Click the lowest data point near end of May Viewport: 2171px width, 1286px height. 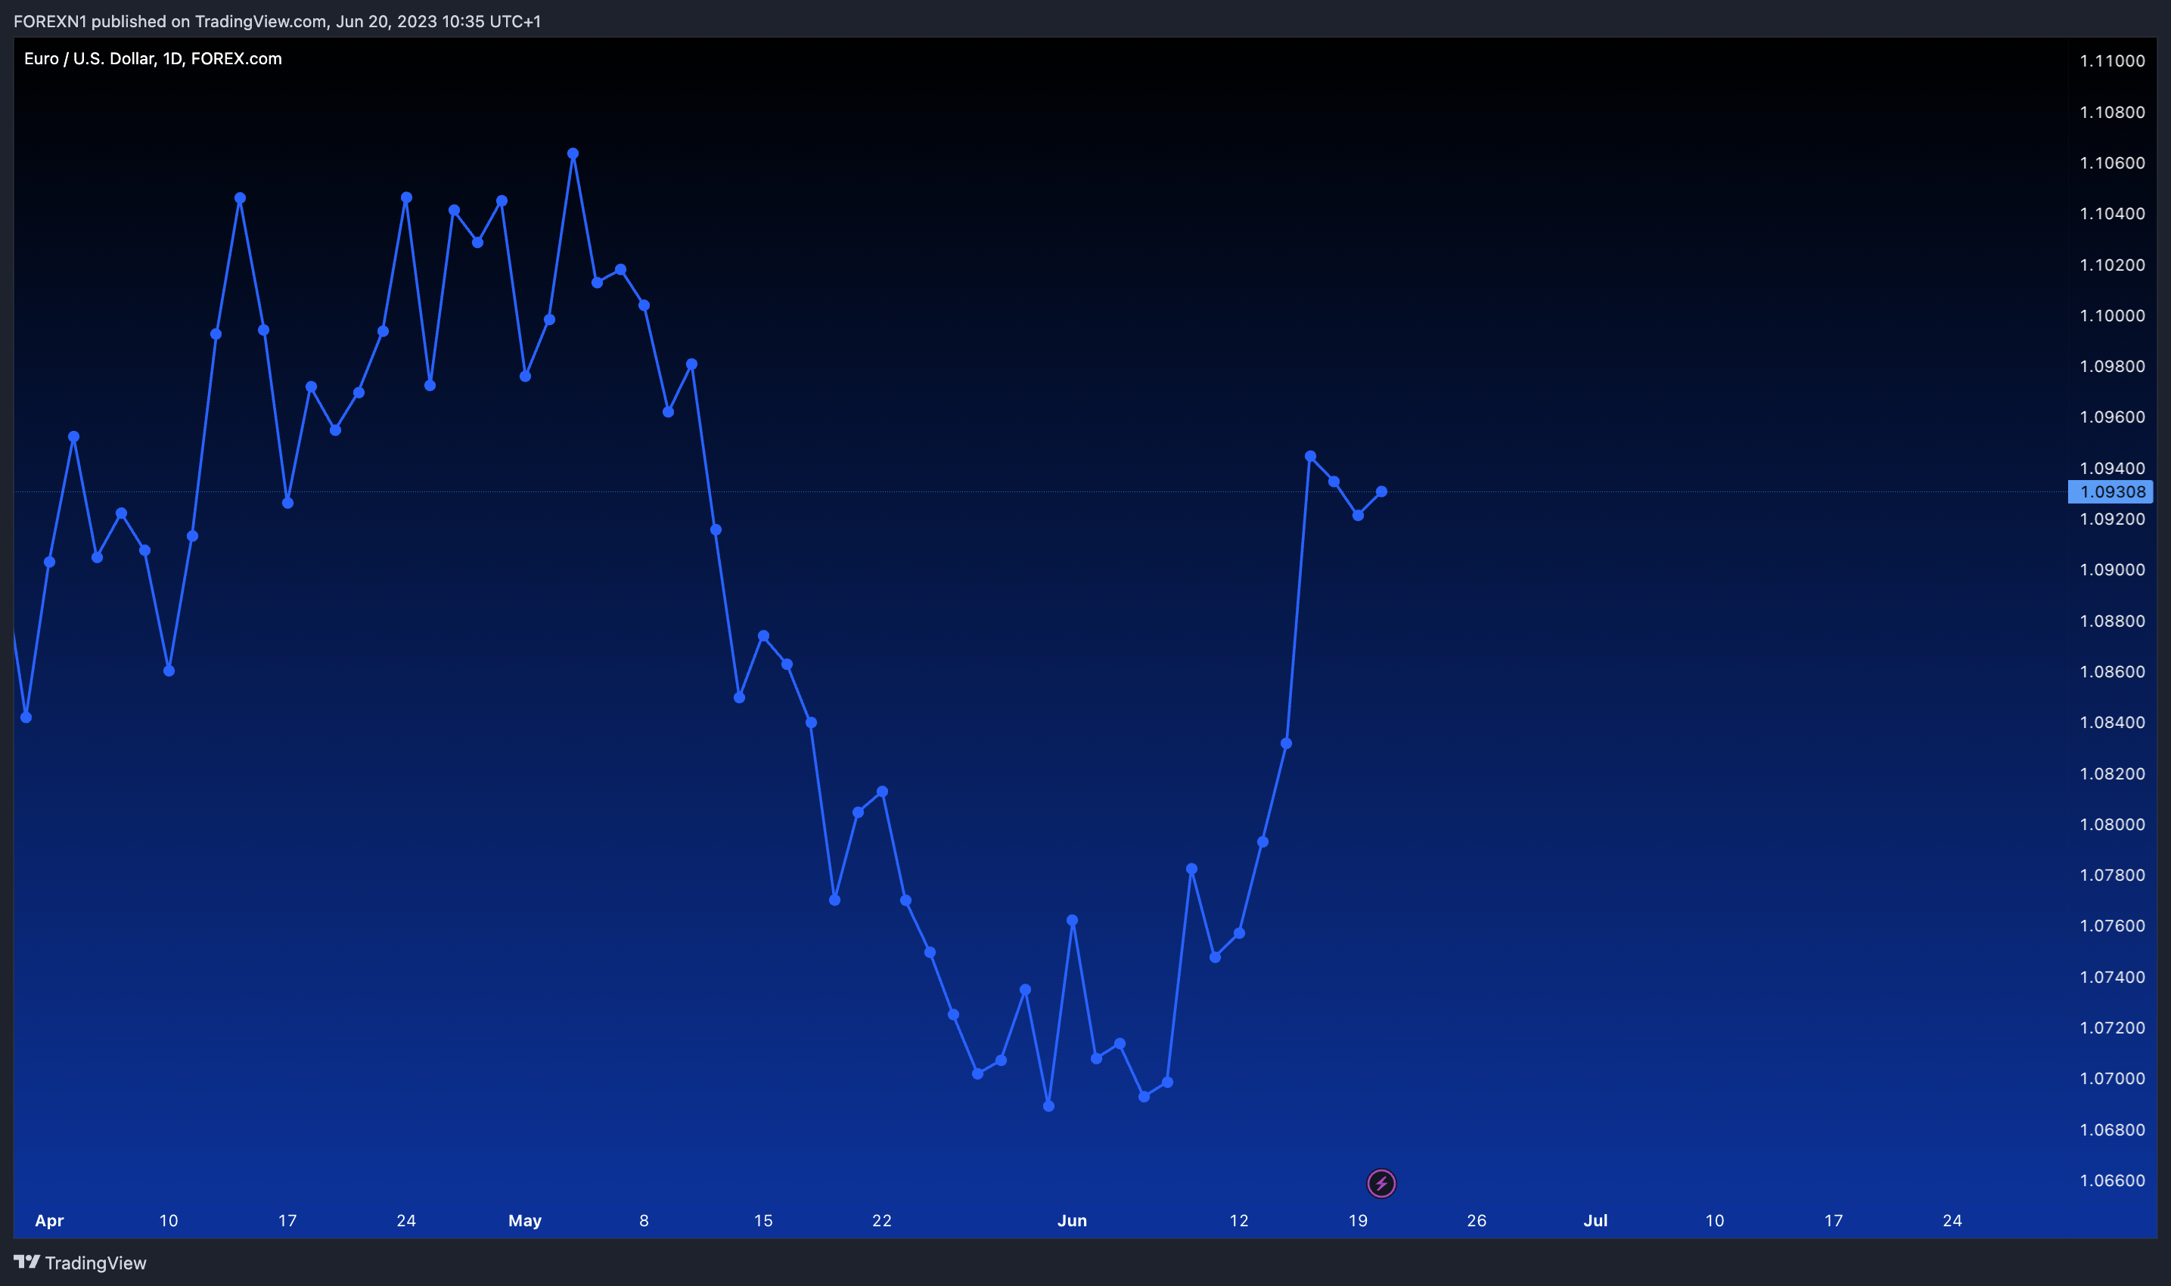point(1048,1106)
